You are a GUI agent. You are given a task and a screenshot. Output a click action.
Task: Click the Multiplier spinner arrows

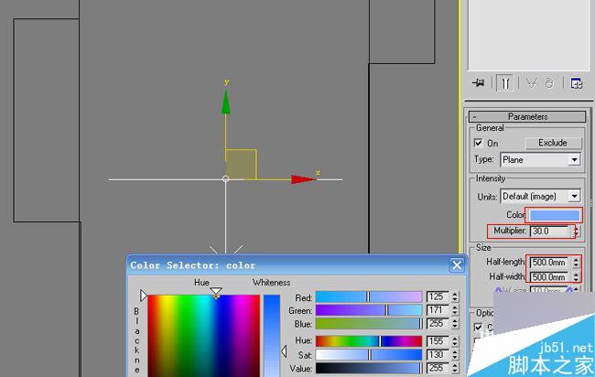pyautogui.click(x=576, y=231)
